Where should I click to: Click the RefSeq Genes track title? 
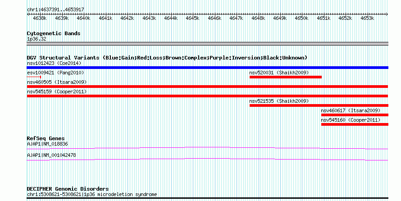tap(46, 138)
